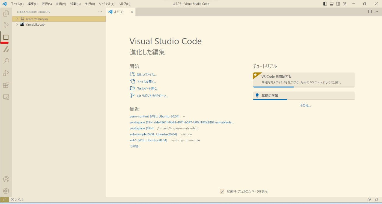The height and width of the screenshot is (204, 382).
Task: Open recent sub-sample WSL project
Action: pos(153,134)
